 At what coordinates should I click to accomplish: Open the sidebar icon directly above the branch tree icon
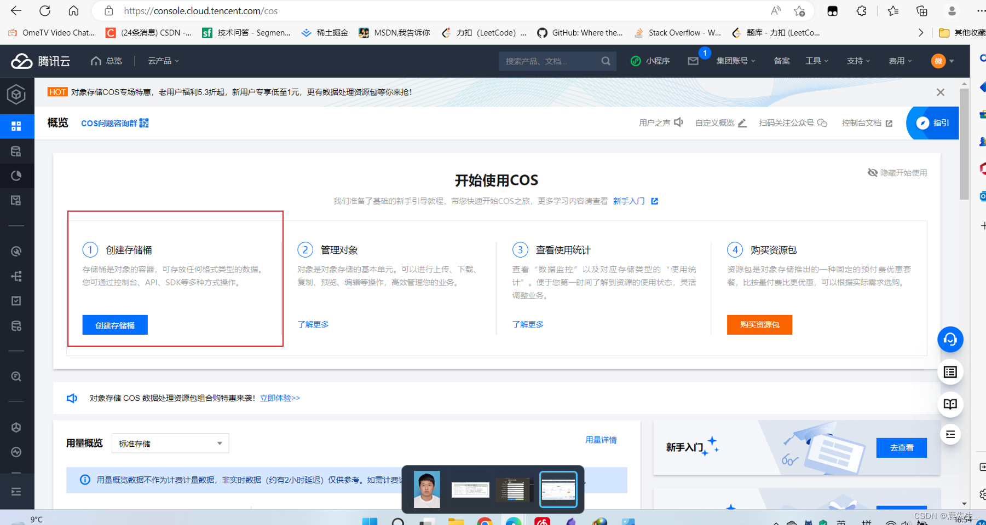[x=16, y=252]
